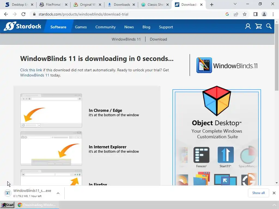Open the Download subnav link
The width and height of the screenshot is (279, 209).
(x=158, y=39)
